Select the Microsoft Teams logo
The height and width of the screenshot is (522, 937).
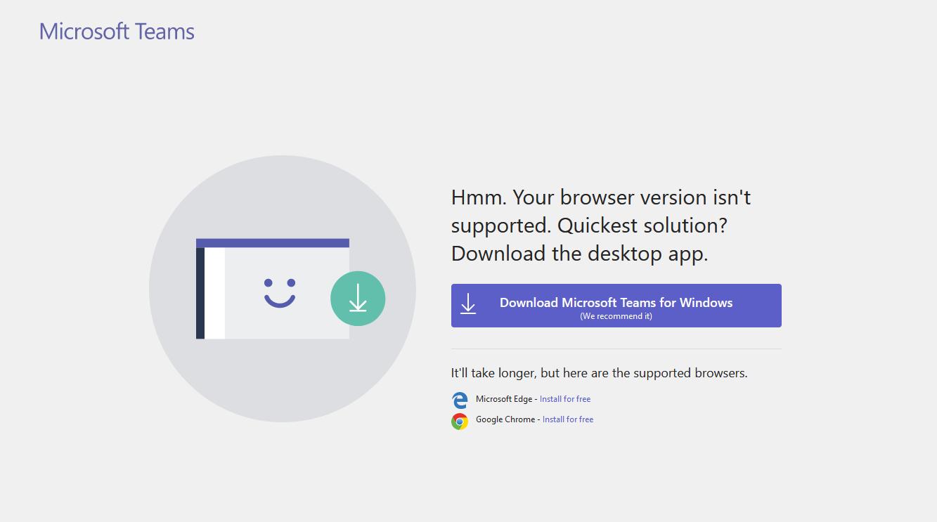pyautogui.click(x=117, y=31)
